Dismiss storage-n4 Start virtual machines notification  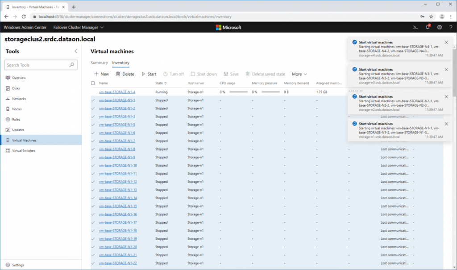pyautogui.click(x=446, y=42)
